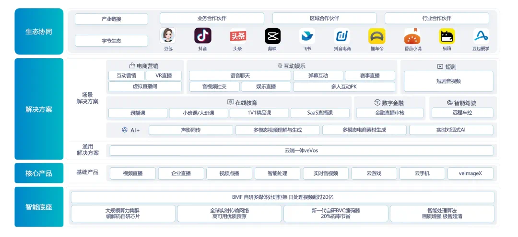Select the 智能底座 section tab
Viewport: 518px width, 237px height.
pos(39,207)
